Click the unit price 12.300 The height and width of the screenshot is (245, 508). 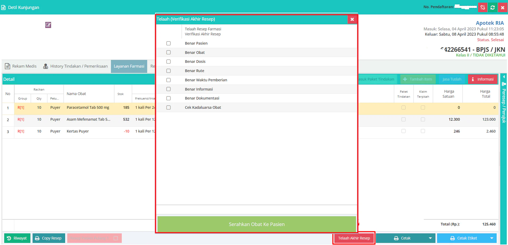point(454,119)
